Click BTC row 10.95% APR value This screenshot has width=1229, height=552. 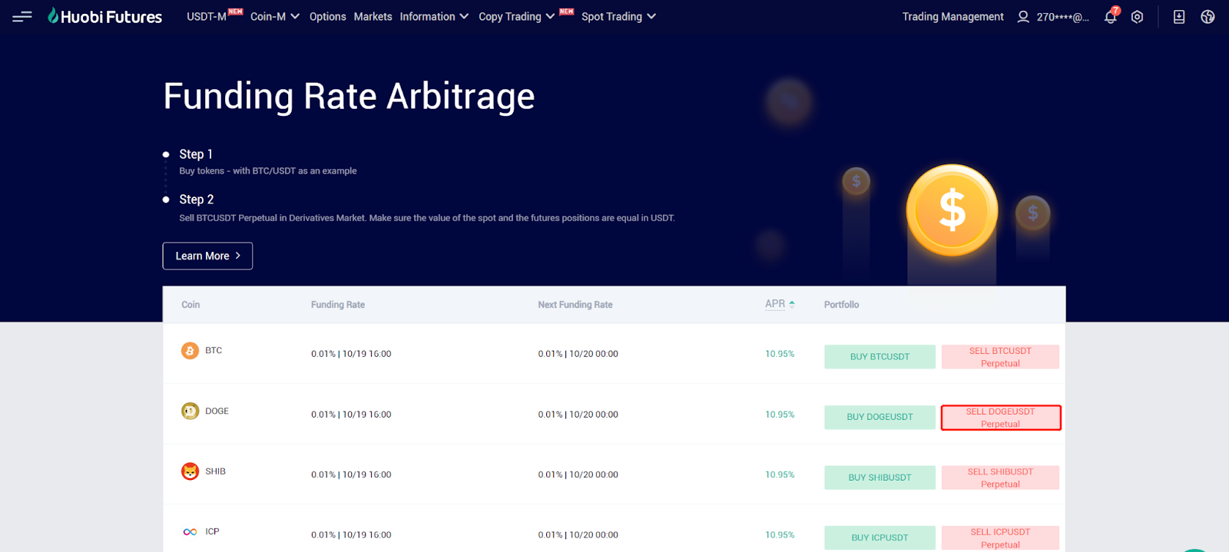coord(780,354)
